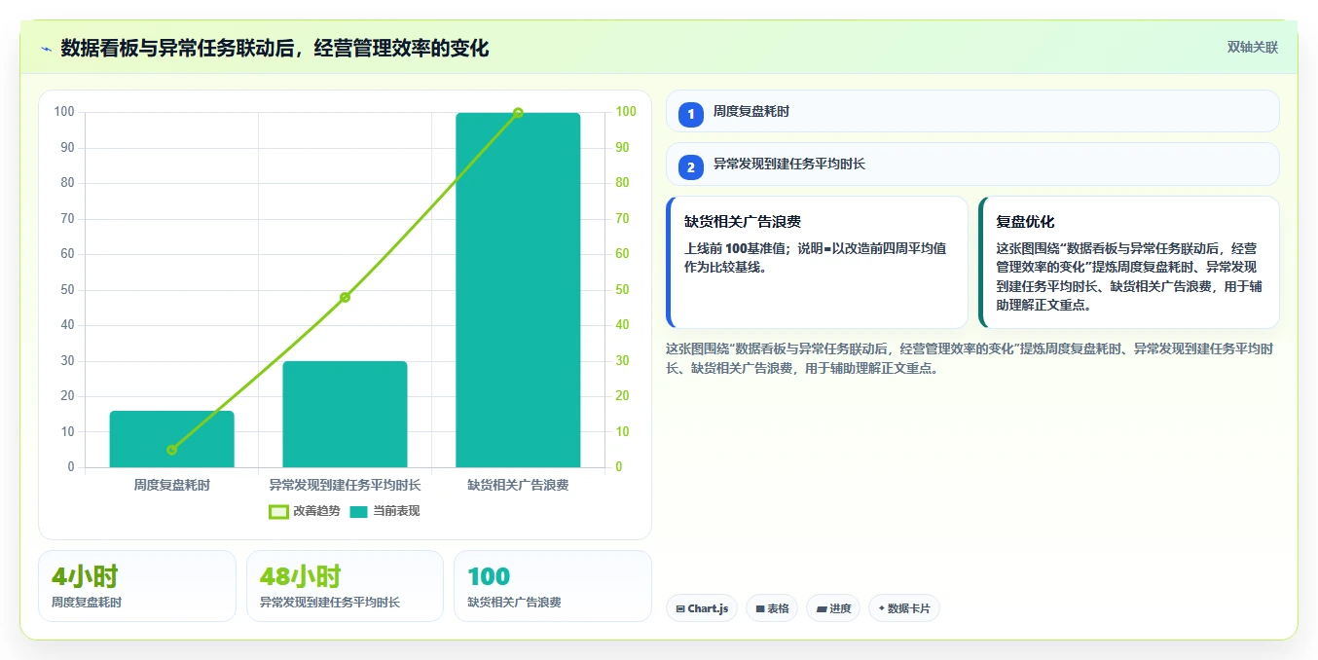This screenshot has height=660, width=1318.
Task: Click the 缺货相关广告浪费 card heading
Action: [x=743, y=222]
